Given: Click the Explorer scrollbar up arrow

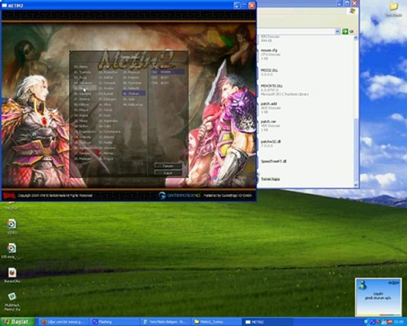Looking at the screenshot, I should point(355,38).
